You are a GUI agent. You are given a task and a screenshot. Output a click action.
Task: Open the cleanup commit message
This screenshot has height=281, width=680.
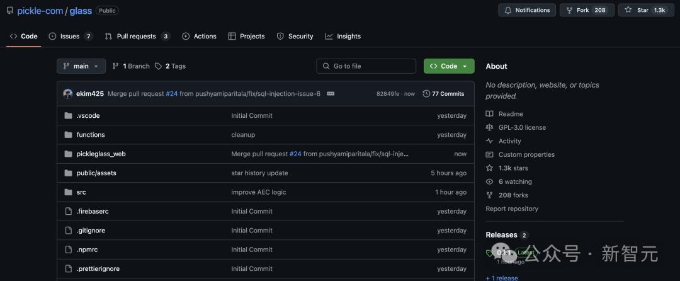click(x=243, y=135)
